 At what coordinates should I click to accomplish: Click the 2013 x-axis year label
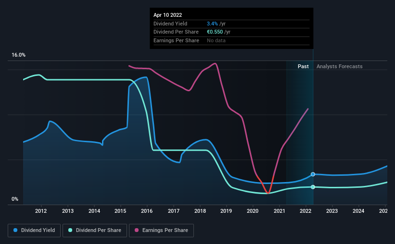(x=68, y=211)
